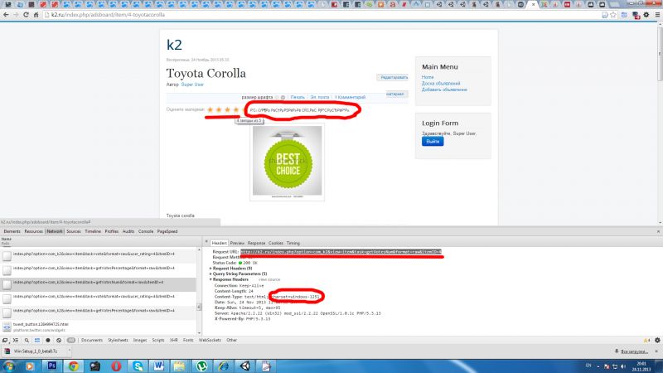Open the PageSpeed panel tab
Image resolution: width=663 pixels, height=373 pixels.
click(x=167, y=232)
